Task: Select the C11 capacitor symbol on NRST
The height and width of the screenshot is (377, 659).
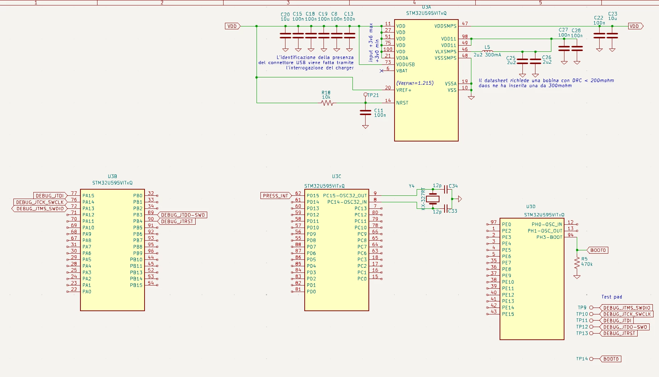Action: click(x=366, y=113)
